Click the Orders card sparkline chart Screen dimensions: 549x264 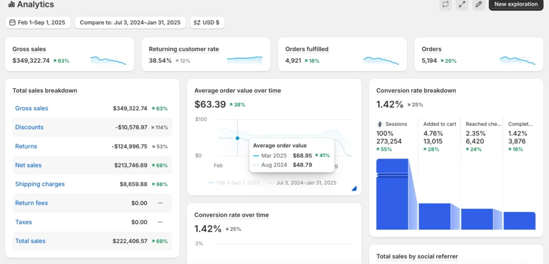517,60
